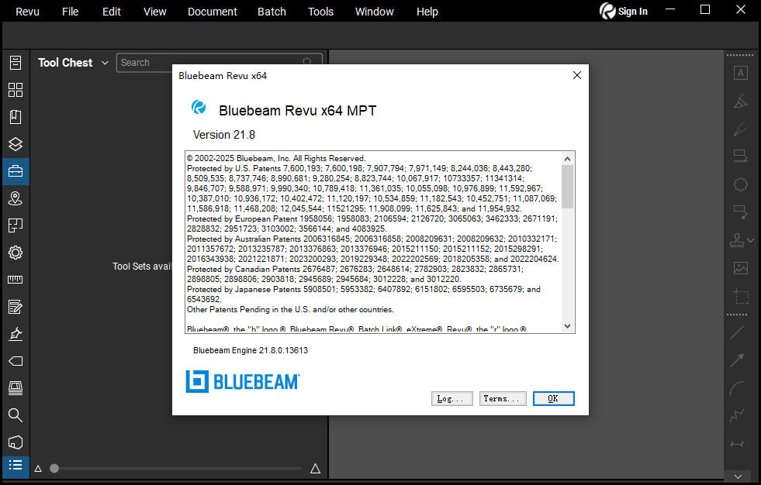This screenshot has height=485, width=761.
Task: Open the Help menu
Action: pyautogui.click(x=427, y=12)
